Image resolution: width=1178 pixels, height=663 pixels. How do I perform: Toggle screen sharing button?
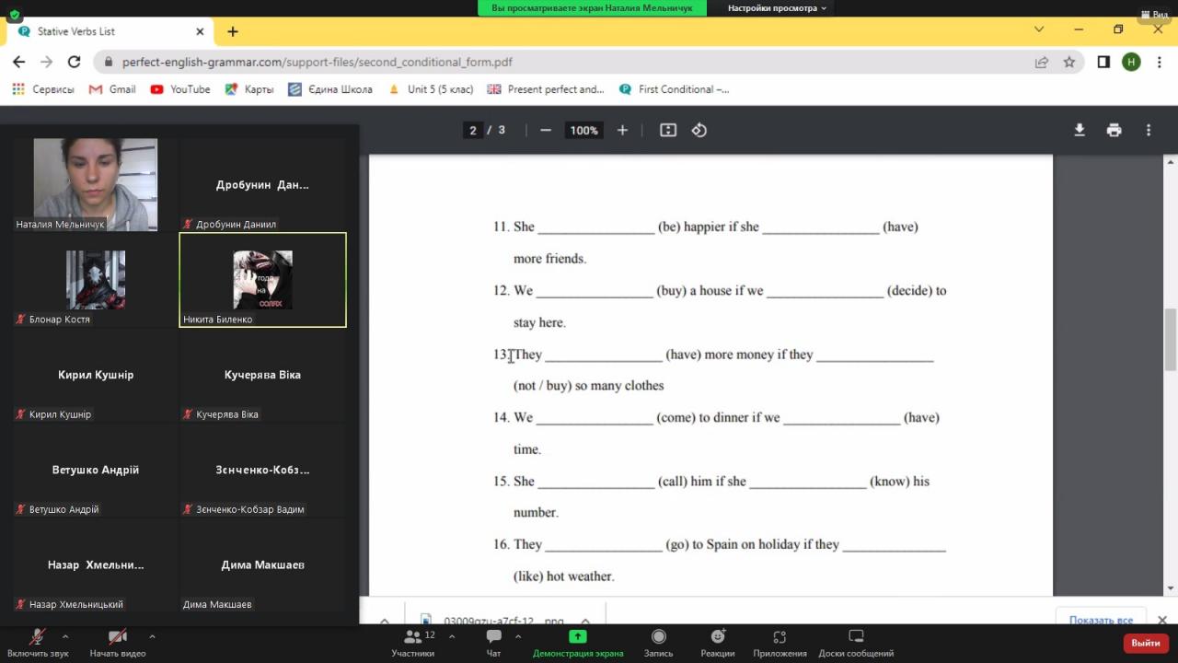[577, 642]
